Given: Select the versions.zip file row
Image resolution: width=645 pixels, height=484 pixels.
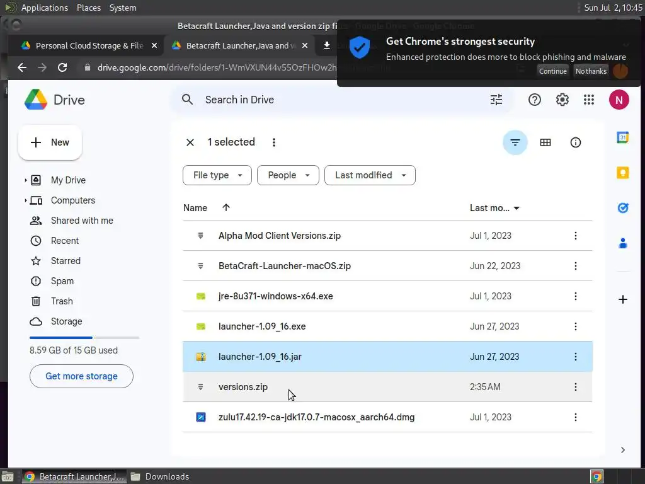Looking at the screenshot, I should (x=387, y=387).
